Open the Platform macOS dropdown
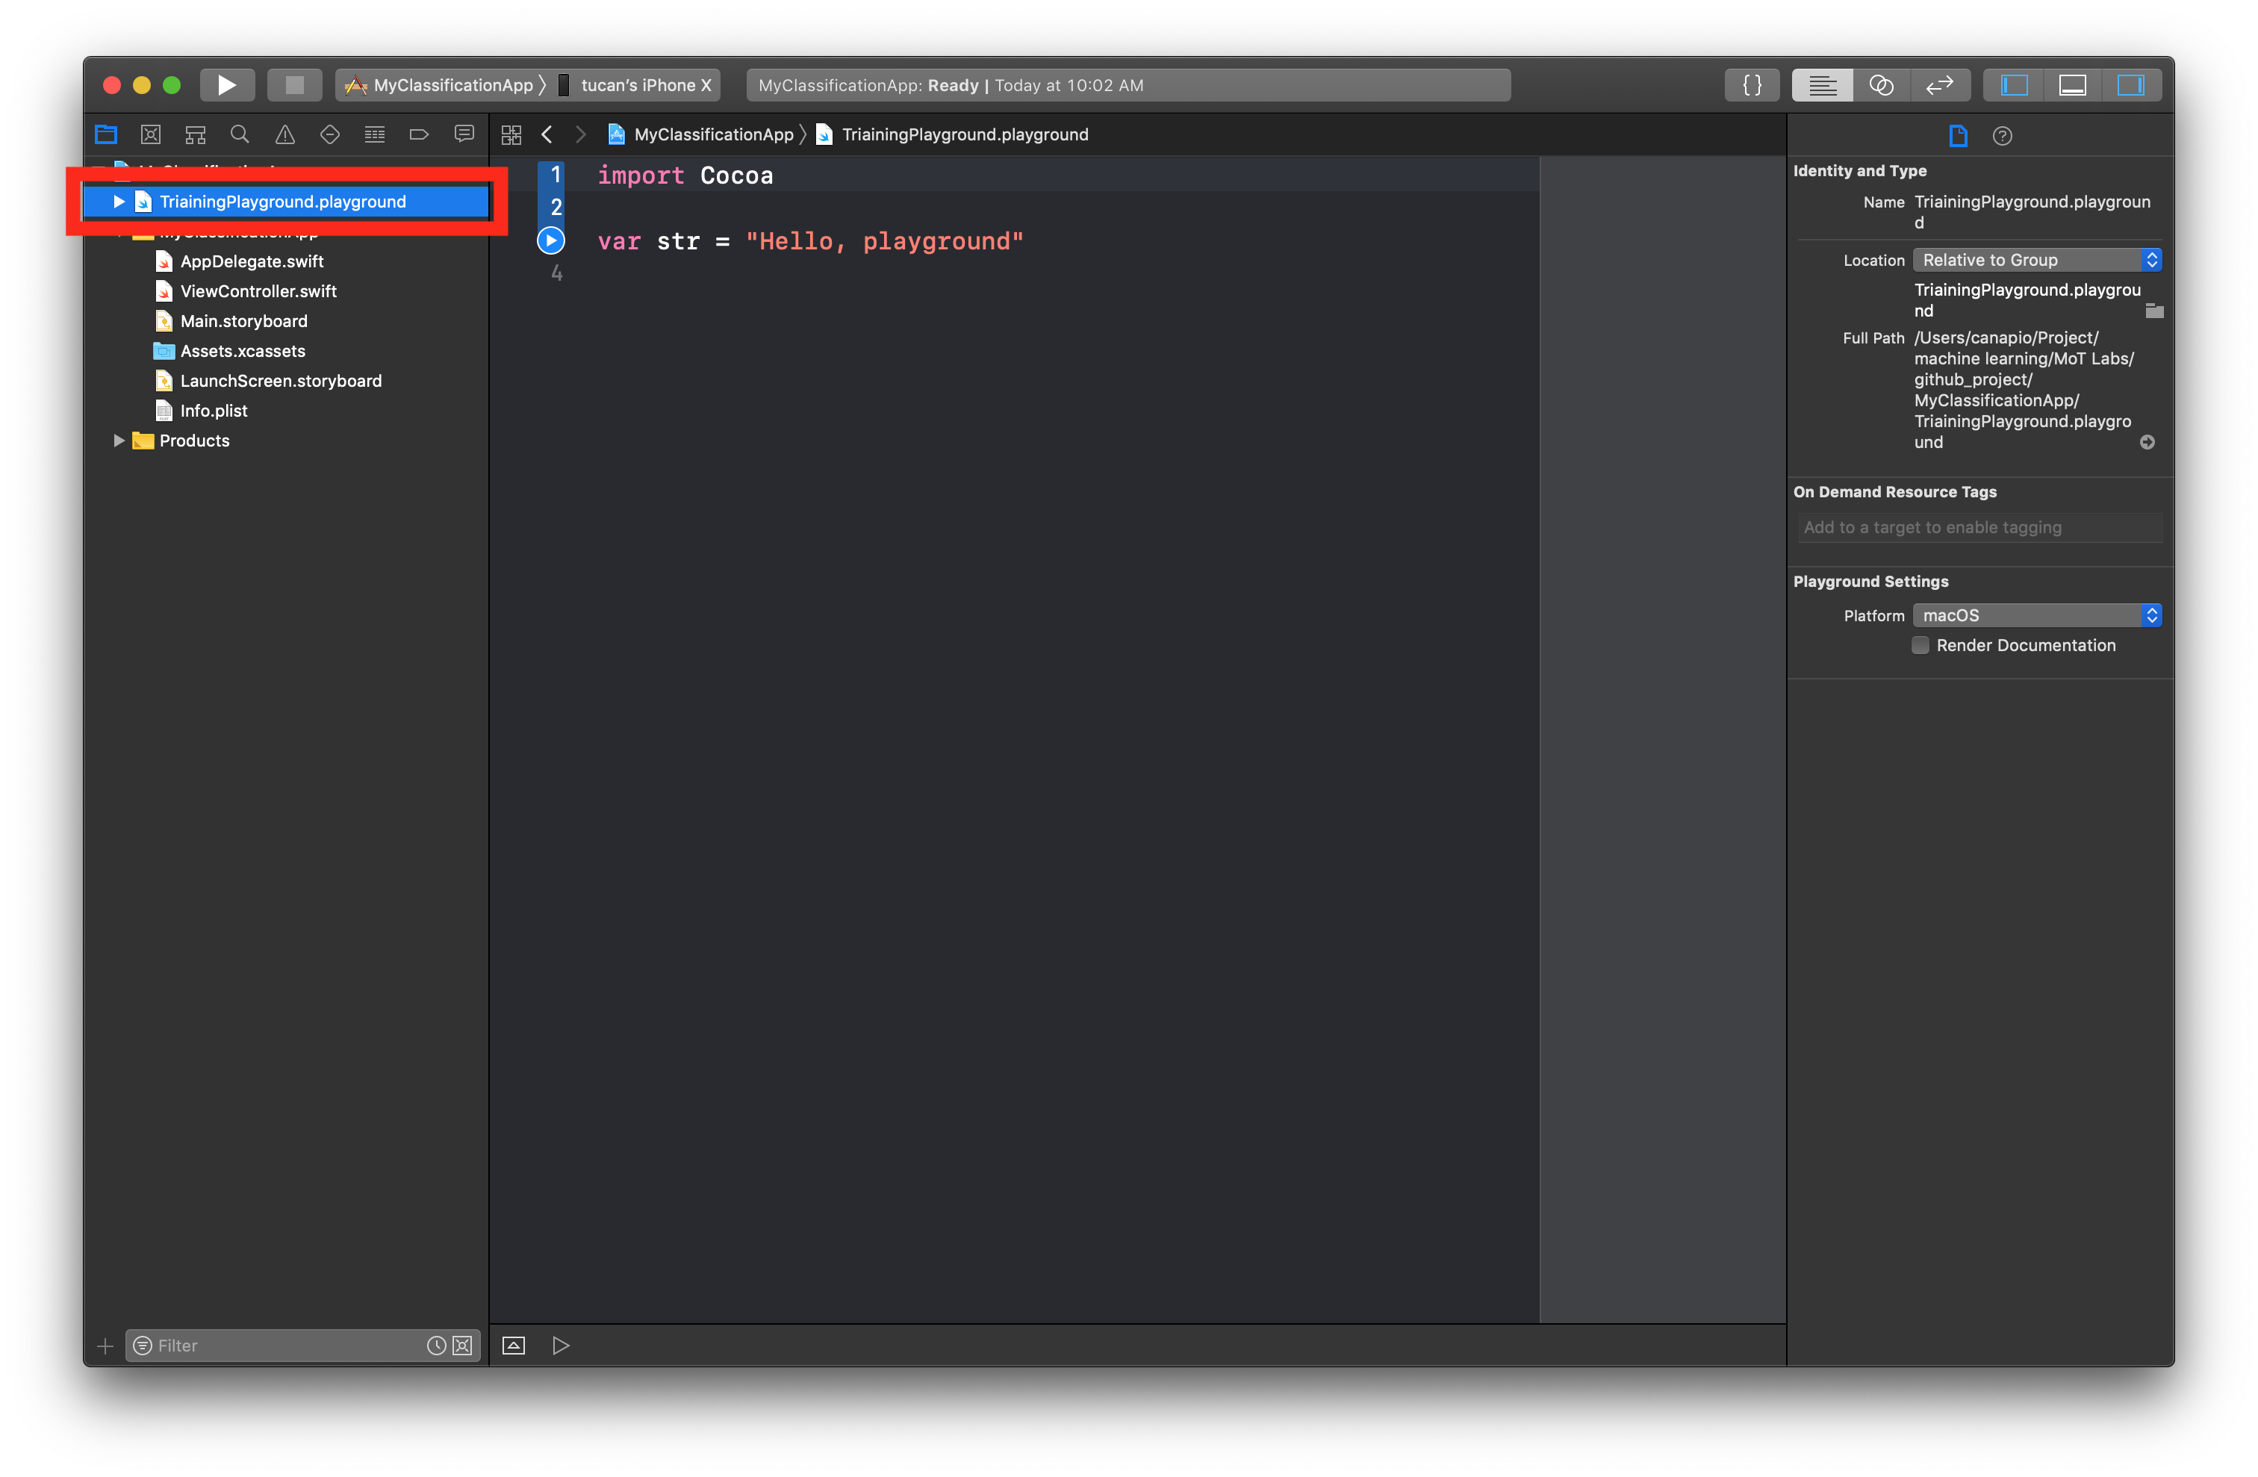This screenshot has width=2258, height=1477. pos(2036,615)
